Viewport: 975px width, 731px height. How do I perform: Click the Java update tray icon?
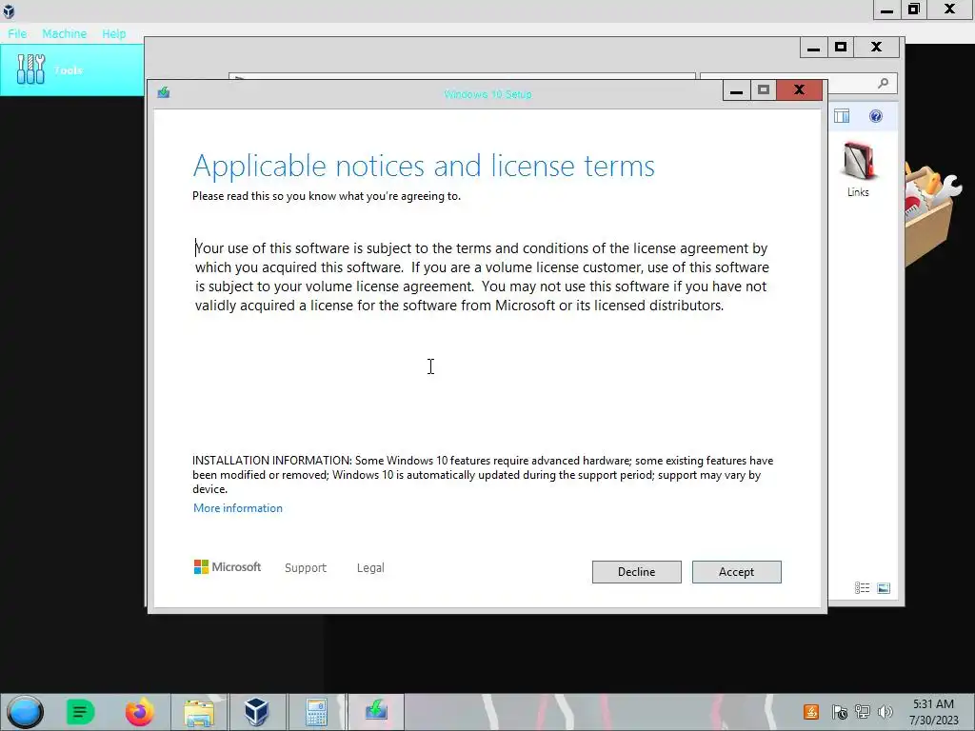pyautogui.click(x=811, y=712)
